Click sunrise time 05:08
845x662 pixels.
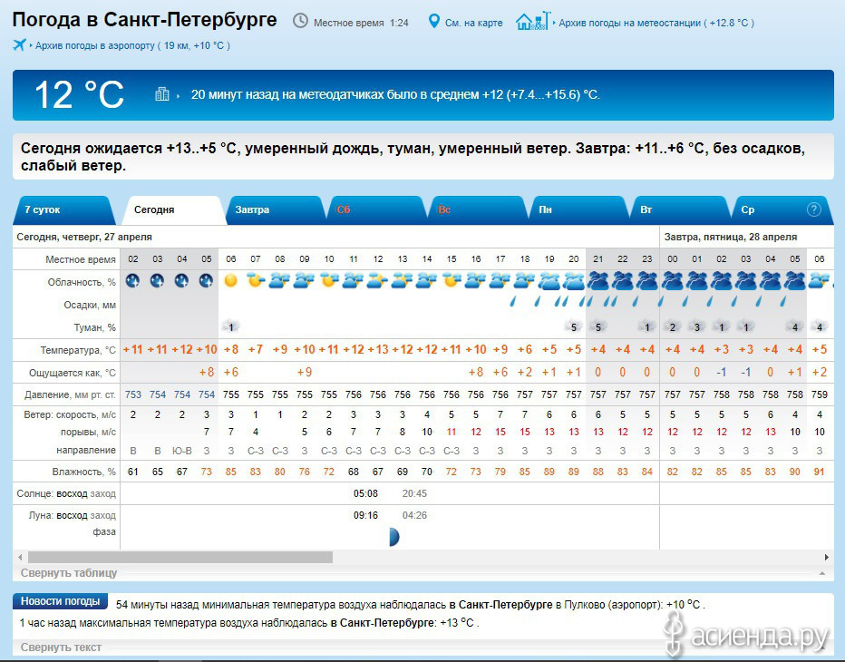[365, 493]
